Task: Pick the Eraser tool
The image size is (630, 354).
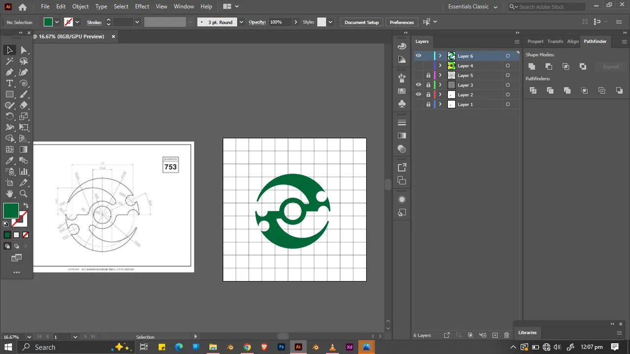Action: point(24,105)
